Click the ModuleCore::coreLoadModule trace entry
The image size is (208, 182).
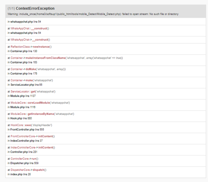pos(106,105)
